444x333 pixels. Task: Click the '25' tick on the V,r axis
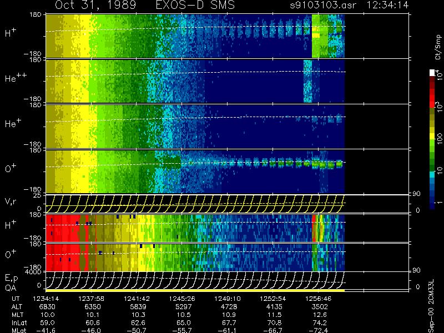tap(38, 195)
